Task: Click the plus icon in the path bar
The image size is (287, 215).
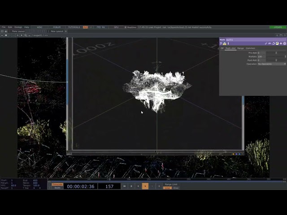Action: [18, 35]
